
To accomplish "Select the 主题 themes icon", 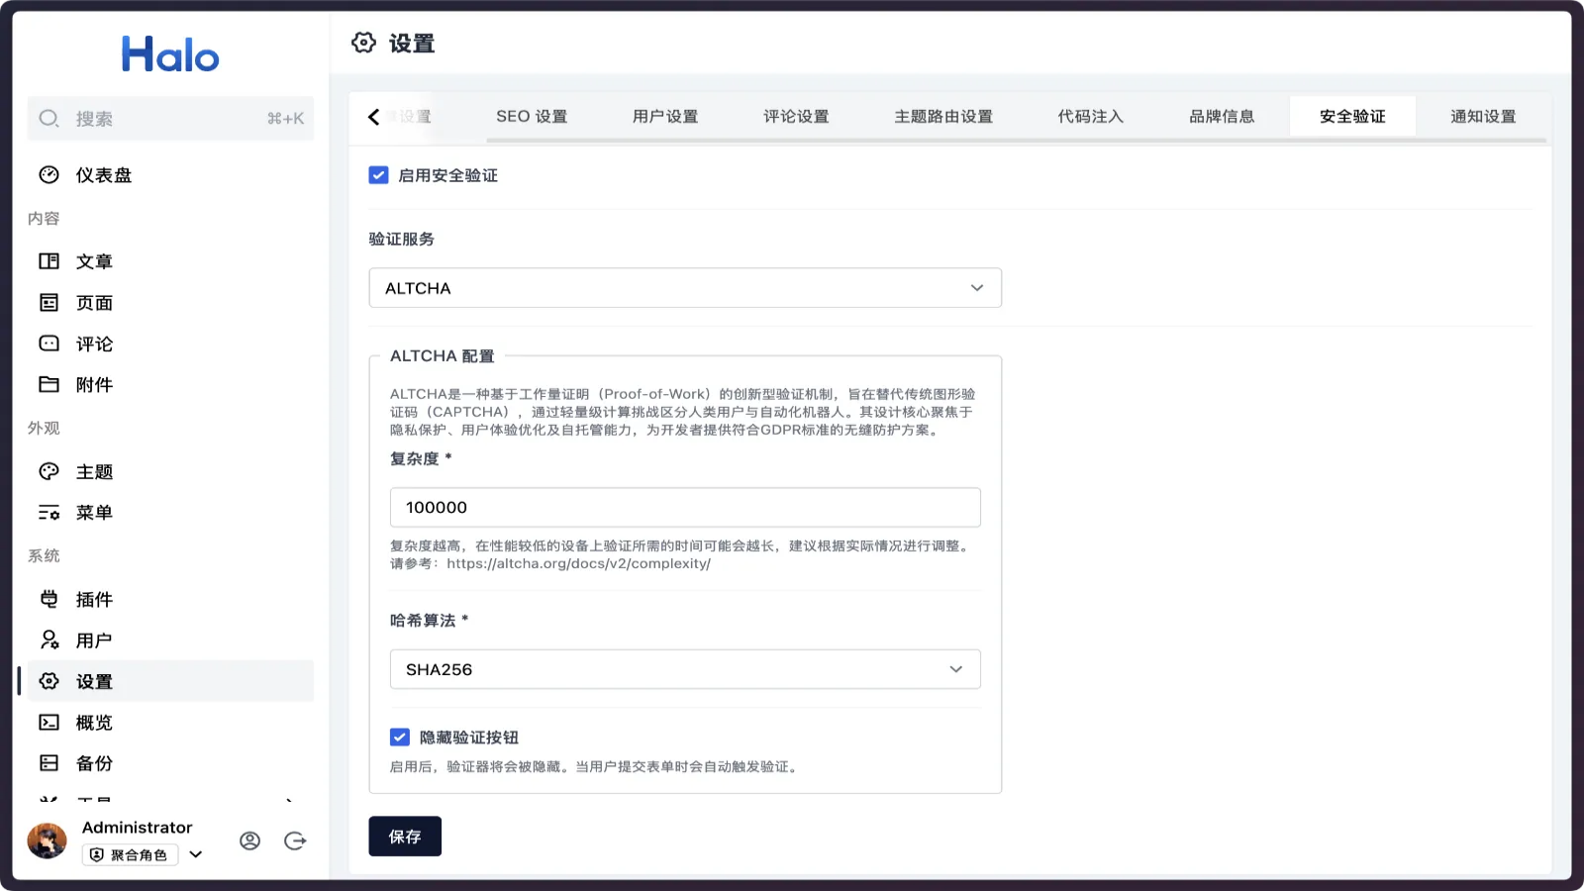I will 49,471.
